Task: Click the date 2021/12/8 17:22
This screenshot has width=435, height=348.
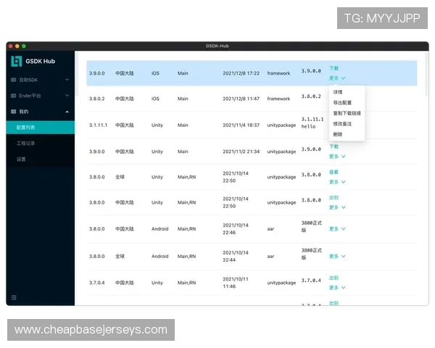Action: pos(241,73)
